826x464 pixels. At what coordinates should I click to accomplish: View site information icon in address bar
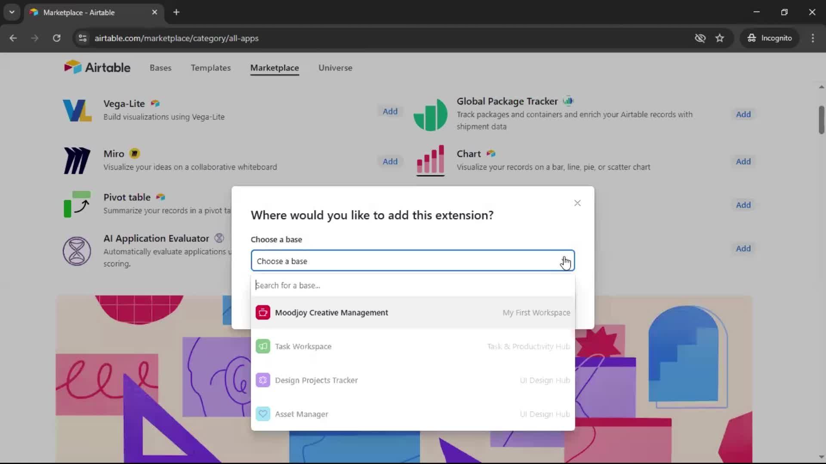point(83,38)
